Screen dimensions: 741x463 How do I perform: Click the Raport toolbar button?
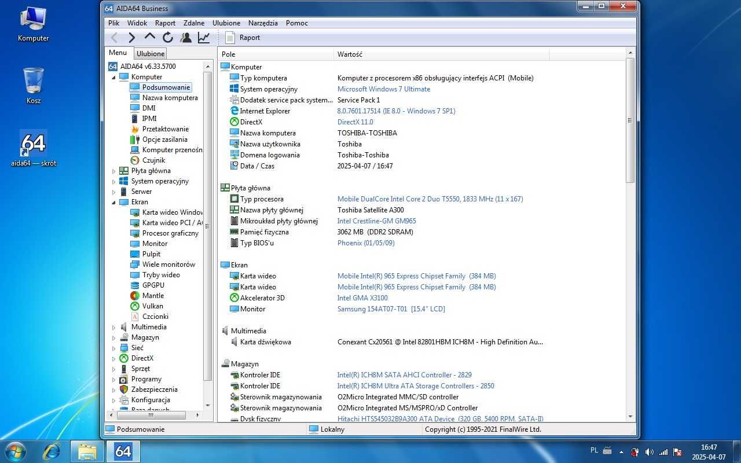(x=243, y=38)
